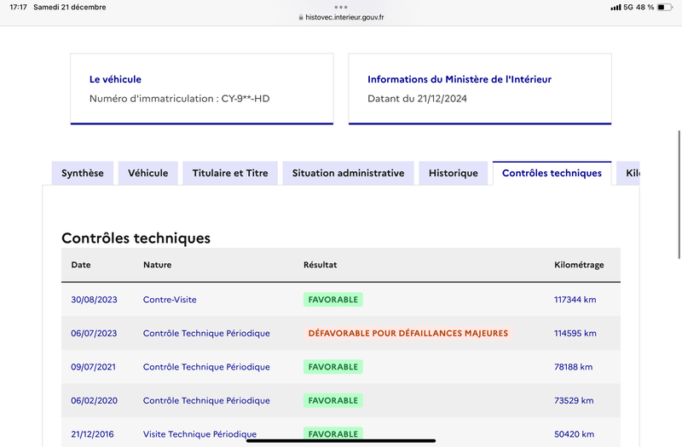Click the 114595 km mileage value
This screenshot has height=447, width=682.
pos(575,333)
